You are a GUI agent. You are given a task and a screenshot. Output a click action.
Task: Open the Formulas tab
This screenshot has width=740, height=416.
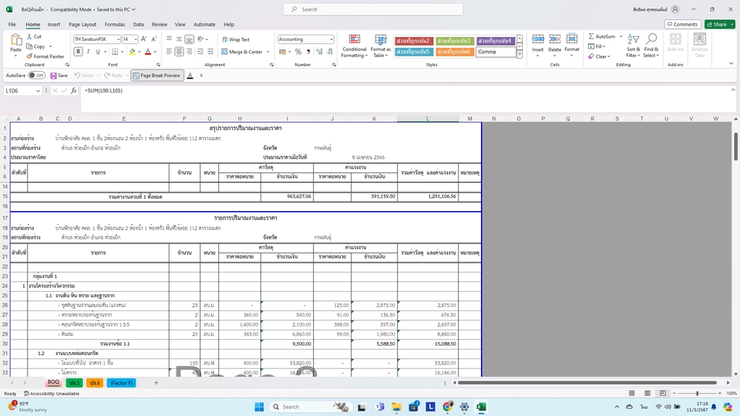115,25
